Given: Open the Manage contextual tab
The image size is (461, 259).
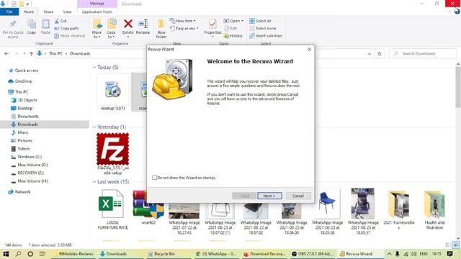Looking at the screenshot, I should tap(97, 4).
